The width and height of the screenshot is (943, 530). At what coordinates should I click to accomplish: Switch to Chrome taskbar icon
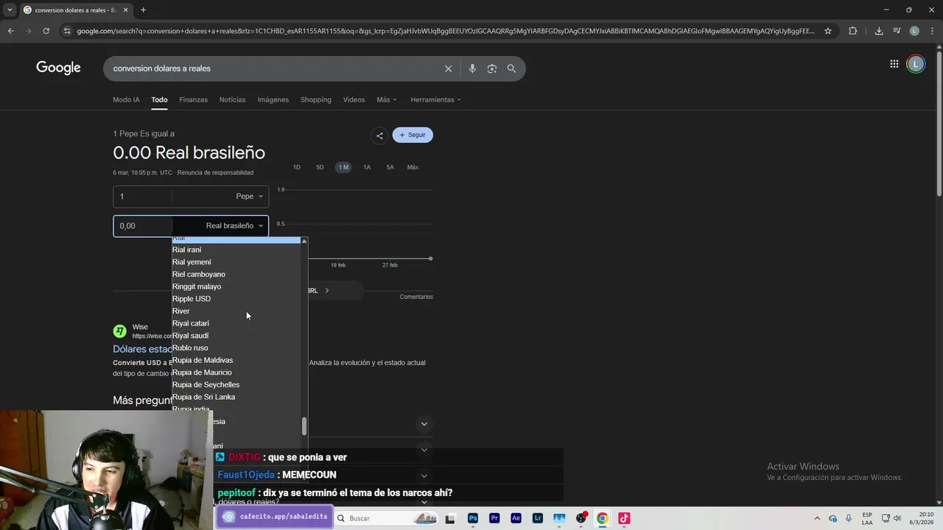[x=602, y=518]
